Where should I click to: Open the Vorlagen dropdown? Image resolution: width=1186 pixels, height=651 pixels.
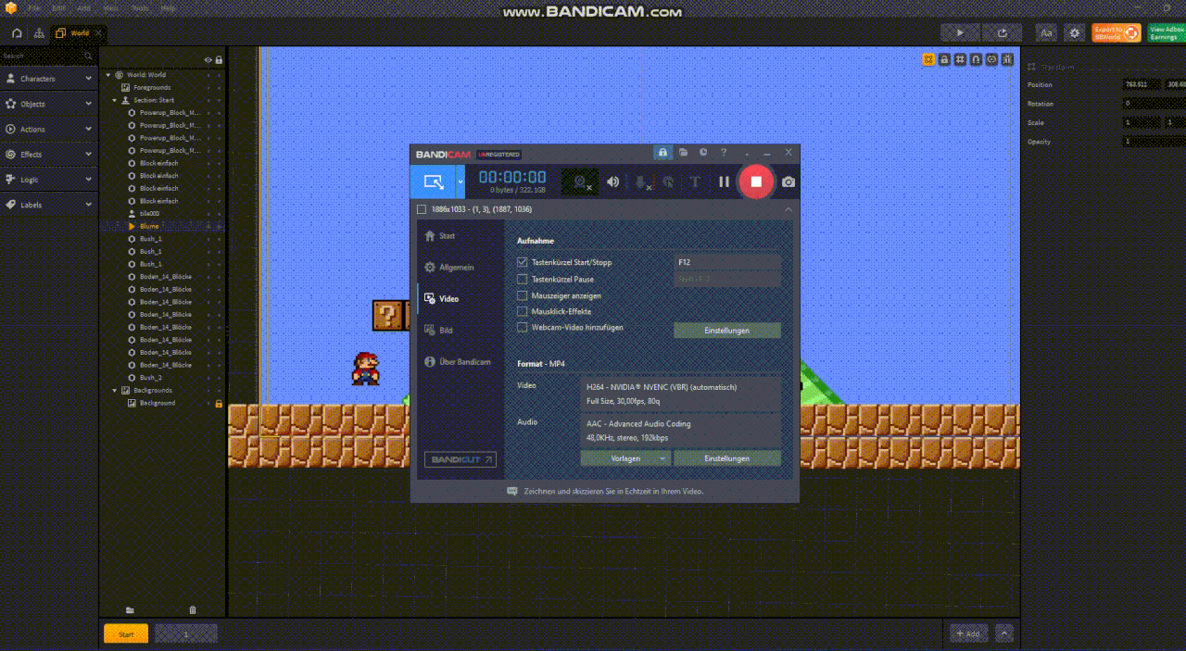point(625,458)
